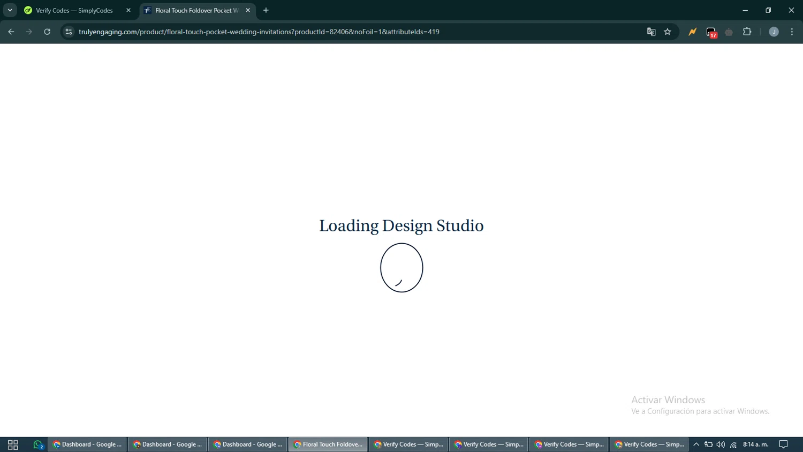Open the extension with red 17 badge
Viewport: 803px width, 452px height.
pos(711,32)
